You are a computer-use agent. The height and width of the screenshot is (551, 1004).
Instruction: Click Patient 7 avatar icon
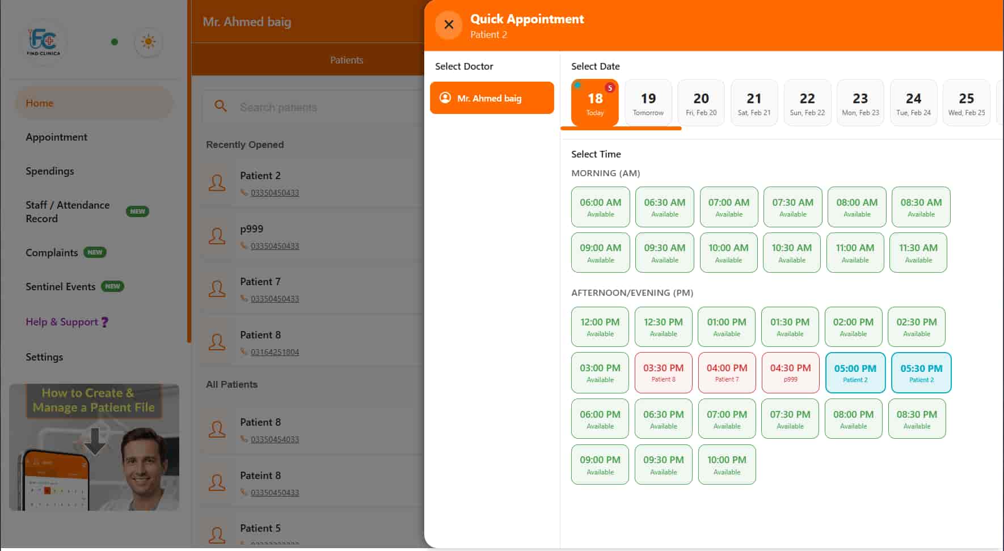click(217, 289)
